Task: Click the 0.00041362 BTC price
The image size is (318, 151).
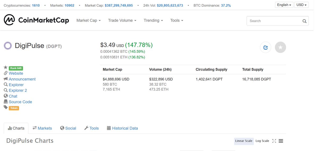Action: point(114,51)
